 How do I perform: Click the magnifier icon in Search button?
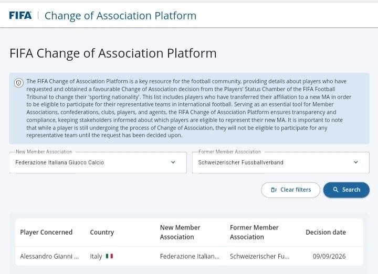click(x=335, y=190)
